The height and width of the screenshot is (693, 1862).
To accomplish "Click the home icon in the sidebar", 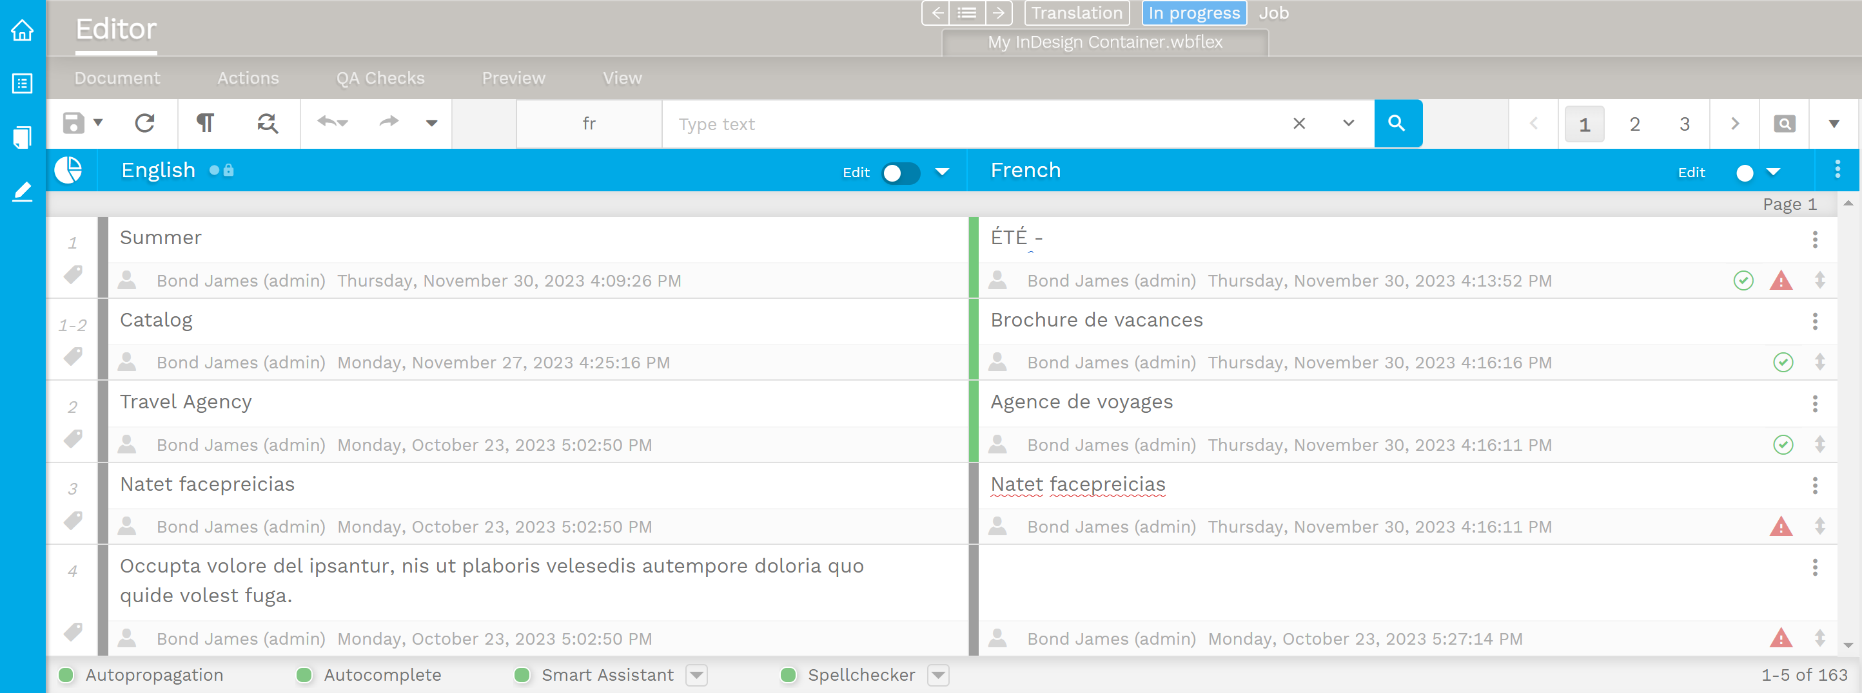I will [x=23, y=30].
